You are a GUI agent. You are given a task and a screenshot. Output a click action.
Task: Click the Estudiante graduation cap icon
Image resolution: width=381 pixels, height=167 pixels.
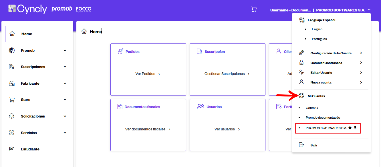[x=12, y=149]
